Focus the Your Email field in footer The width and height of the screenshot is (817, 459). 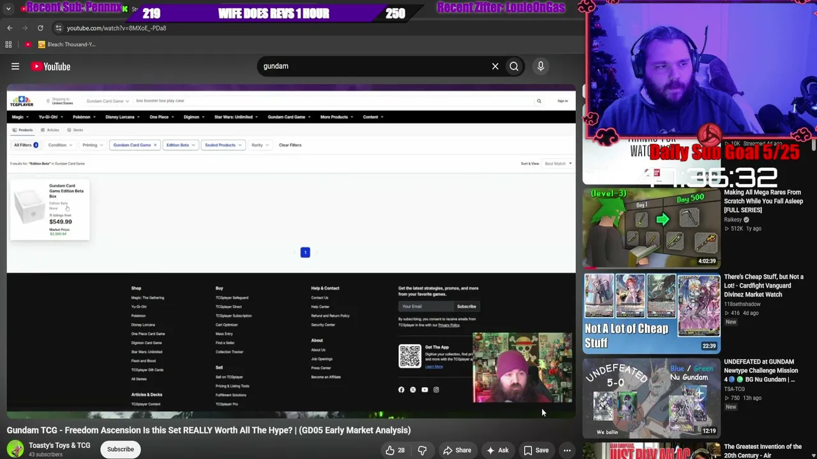(x=426, y=307)
